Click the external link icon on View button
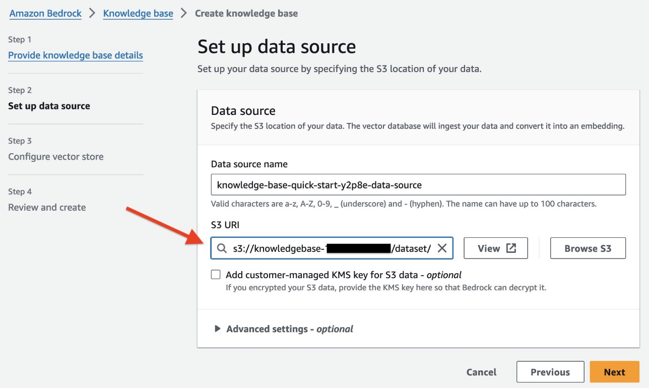 click(511, 248)
